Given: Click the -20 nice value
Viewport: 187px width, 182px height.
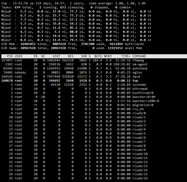Looking at the screenshot, I should 42,97.
